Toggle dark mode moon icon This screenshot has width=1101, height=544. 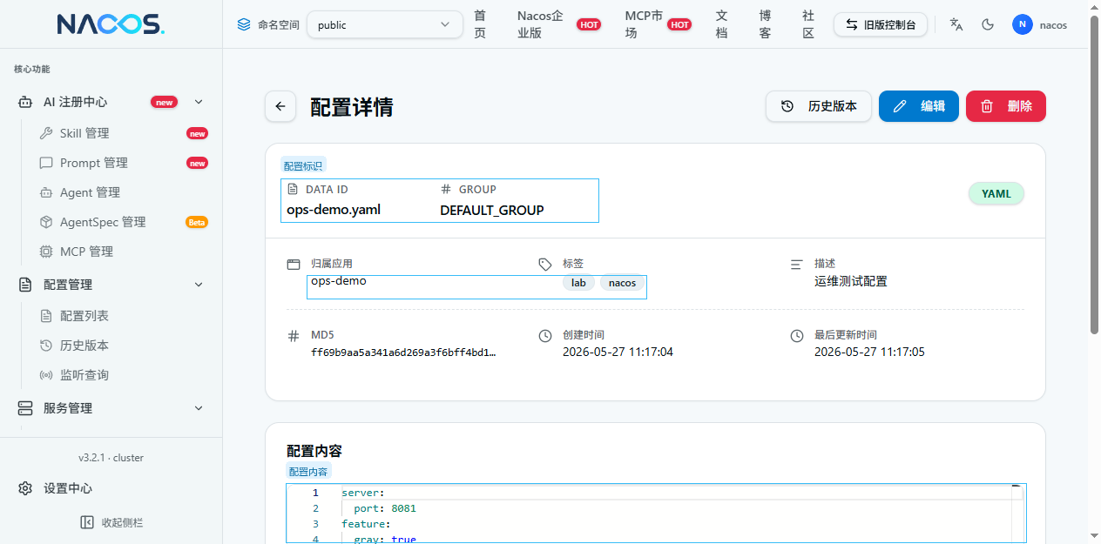(x=988, y=24)
